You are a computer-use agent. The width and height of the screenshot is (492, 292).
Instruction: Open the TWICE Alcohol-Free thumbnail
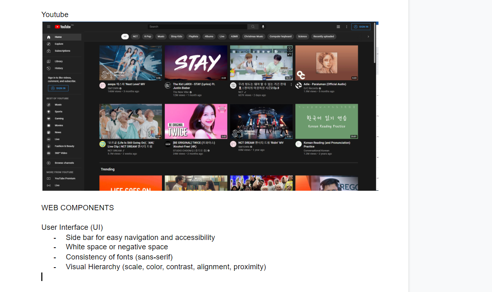coord(196,121)
